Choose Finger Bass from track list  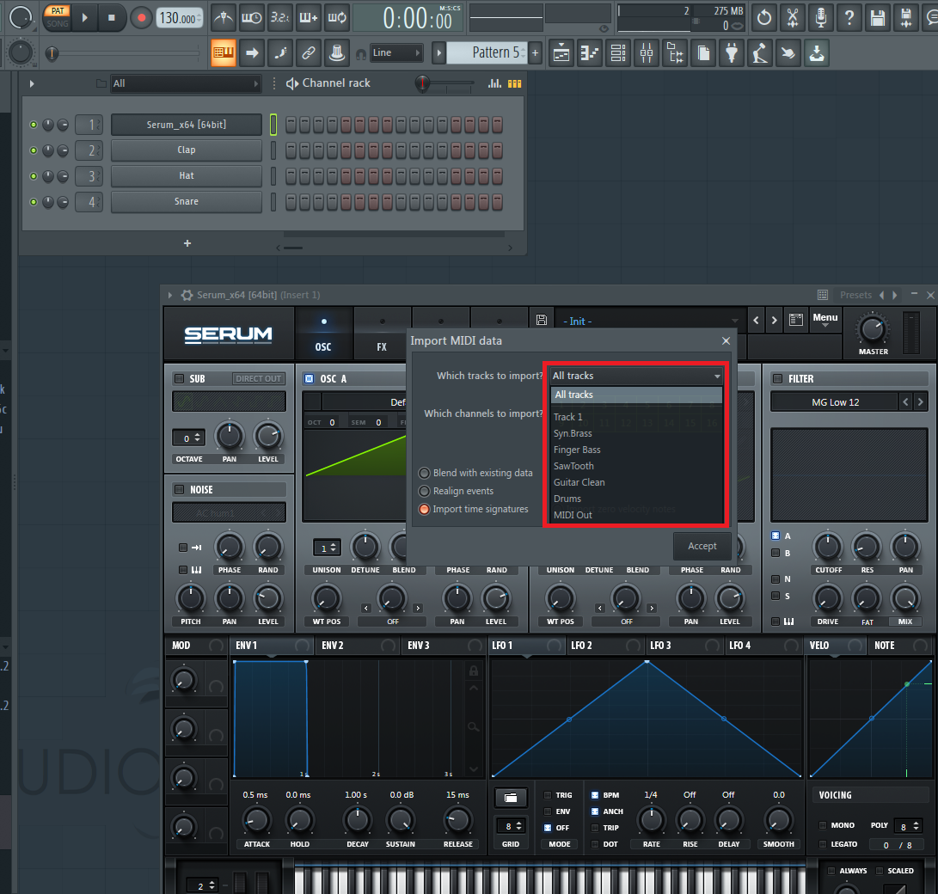point(577,450)
